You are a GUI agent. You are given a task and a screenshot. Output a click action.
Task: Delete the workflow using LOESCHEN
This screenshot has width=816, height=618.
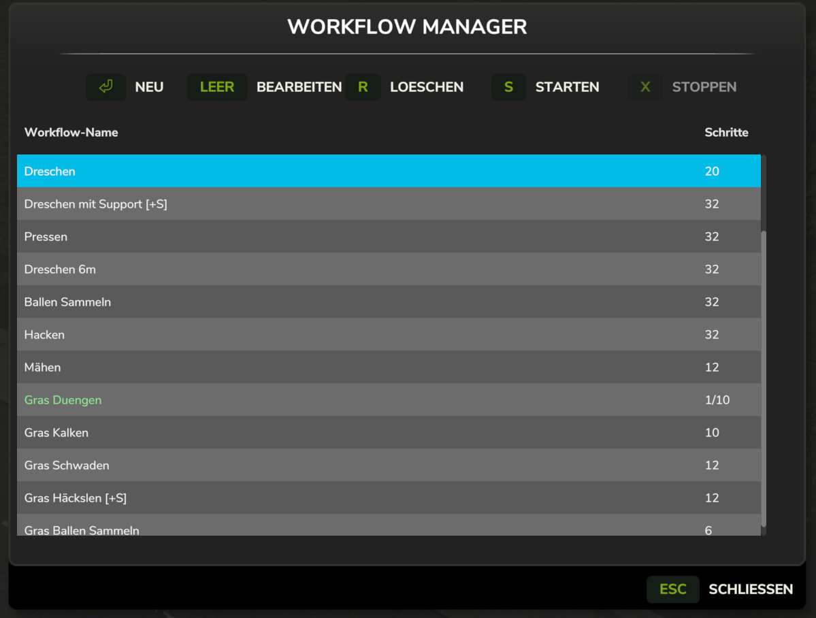pos(427,87)
